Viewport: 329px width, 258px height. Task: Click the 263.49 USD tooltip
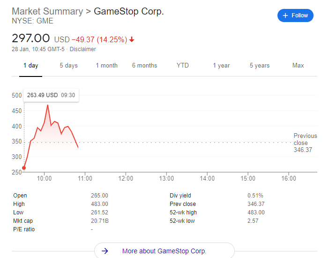(x=51, y=95)
